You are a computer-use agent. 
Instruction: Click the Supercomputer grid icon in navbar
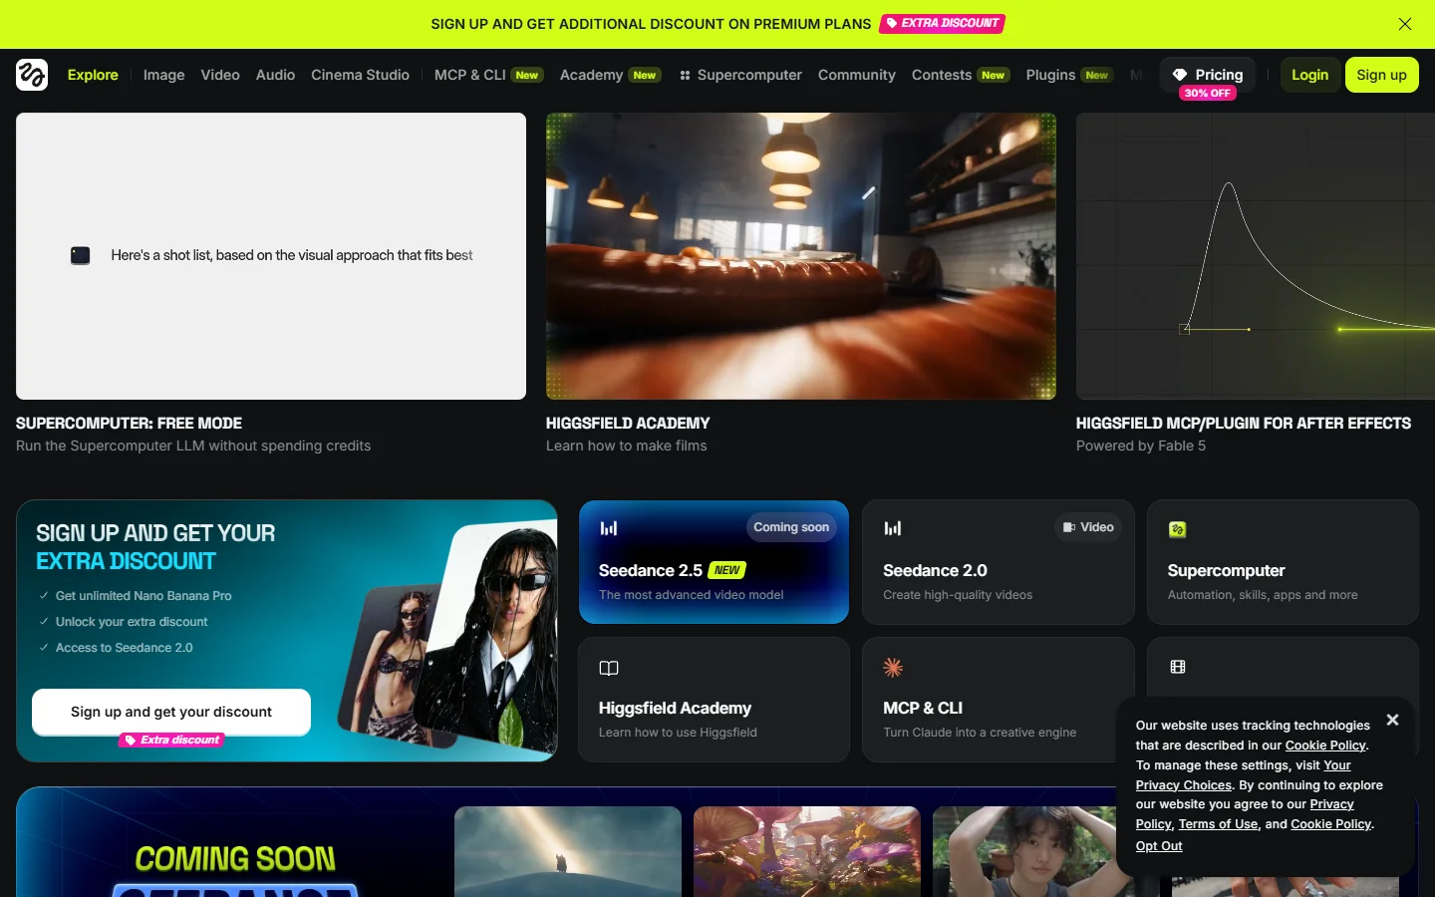tap(685, 75)
